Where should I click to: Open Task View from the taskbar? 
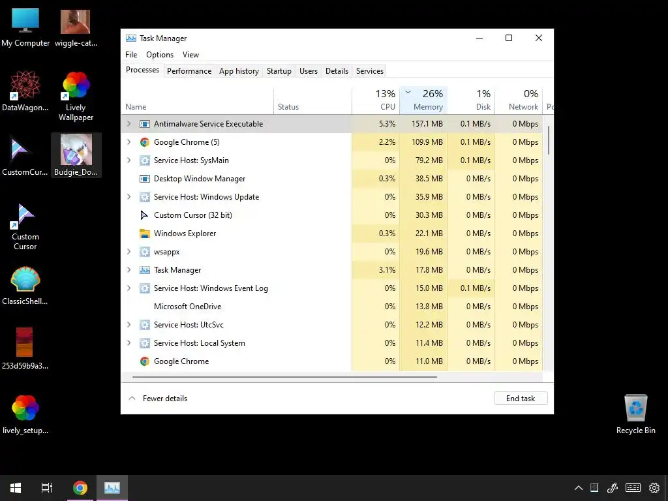pyautogui.click(x=47, y=488)
